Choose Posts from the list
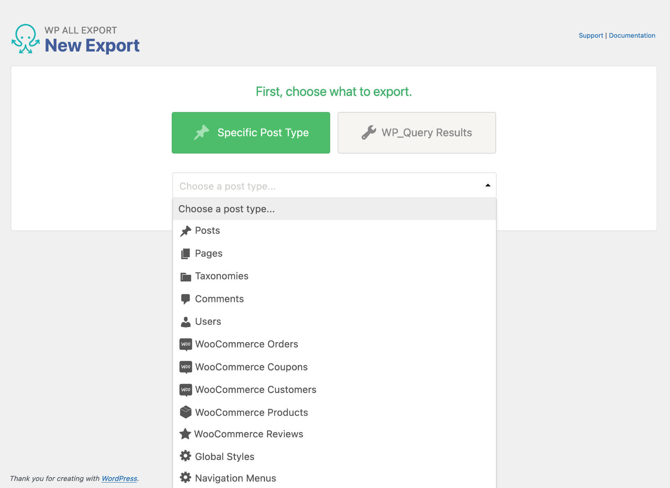The height and width of the screenshot is (488, 670). pyautogui.click(x=334, y=231)
